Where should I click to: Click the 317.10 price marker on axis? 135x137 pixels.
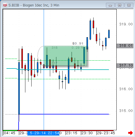click(x=125, y=65)
